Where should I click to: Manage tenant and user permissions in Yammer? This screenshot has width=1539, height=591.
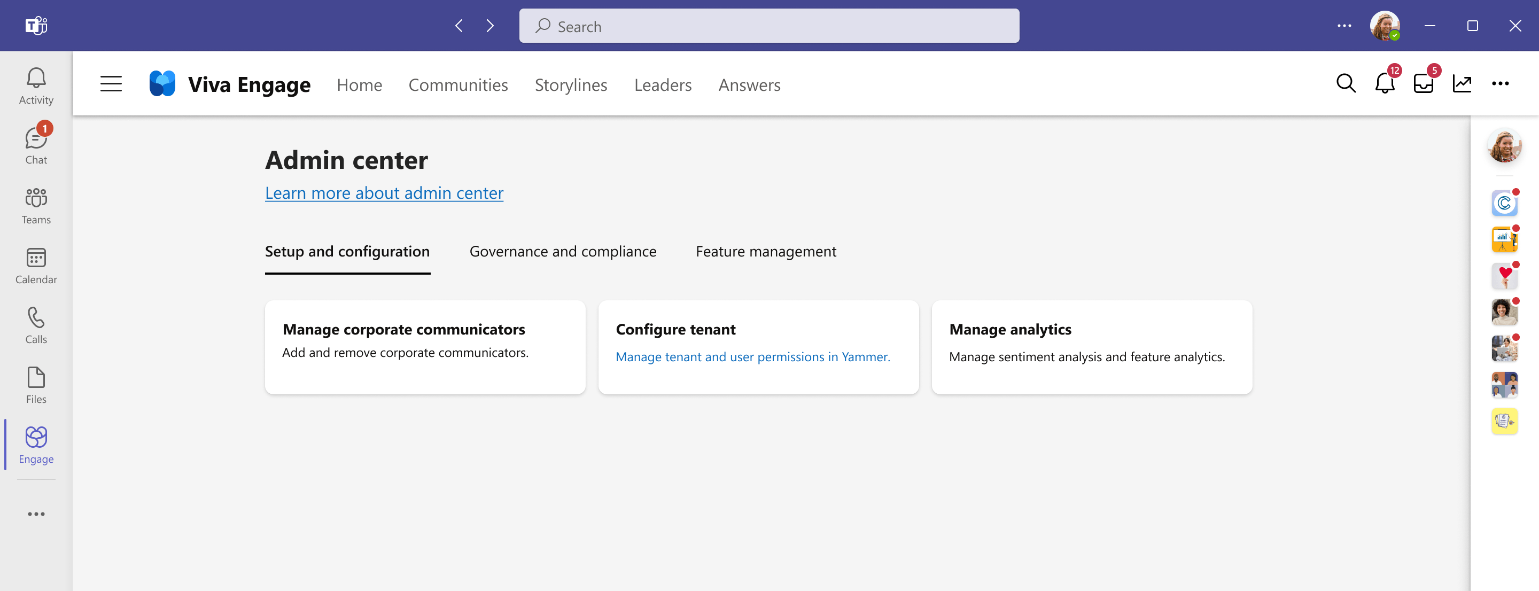click(x=753, y=356)
